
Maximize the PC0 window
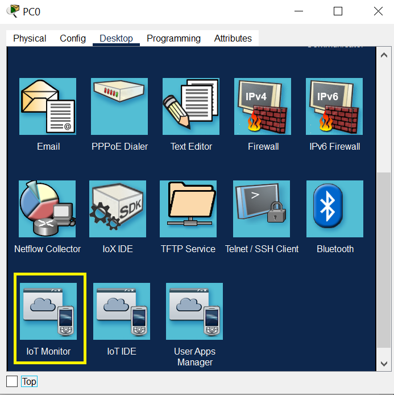338,11
